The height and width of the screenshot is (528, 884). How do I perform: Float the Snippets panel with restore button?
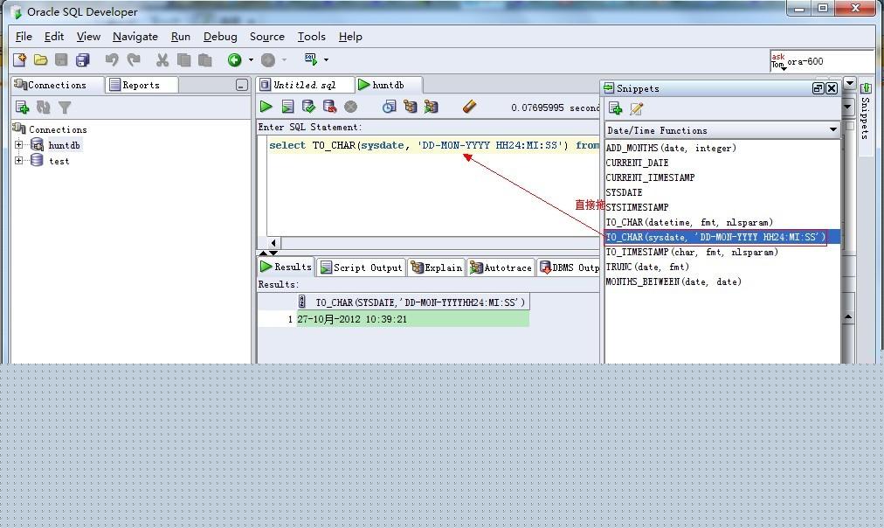click(818, 88)
